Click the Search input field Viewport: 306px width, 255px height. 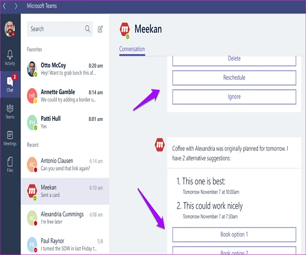click(55, 29)
